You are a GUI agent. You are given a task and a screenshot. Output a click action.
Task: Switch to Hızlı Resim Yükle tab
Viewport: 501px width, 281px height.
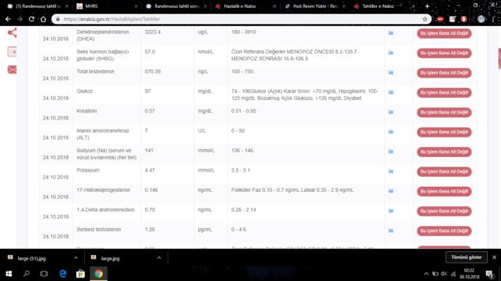314,6
